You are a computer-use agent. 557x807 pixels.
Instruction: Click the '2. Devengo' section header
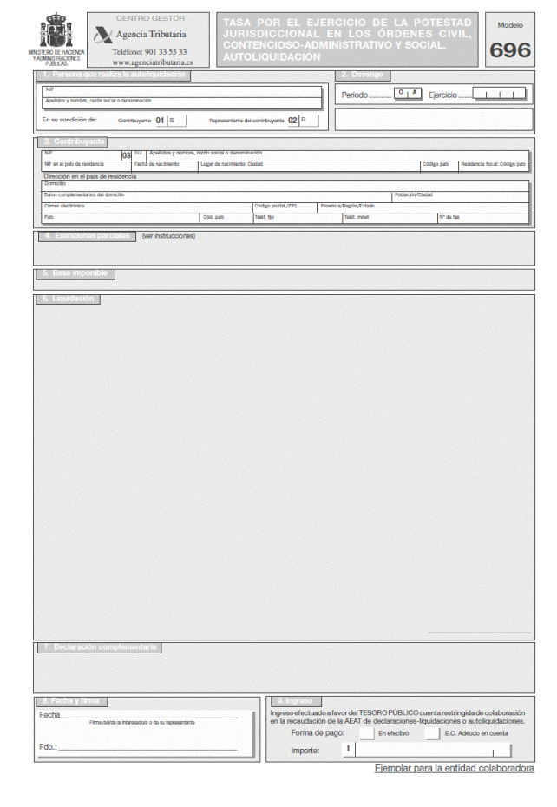[x=363, y=75]
